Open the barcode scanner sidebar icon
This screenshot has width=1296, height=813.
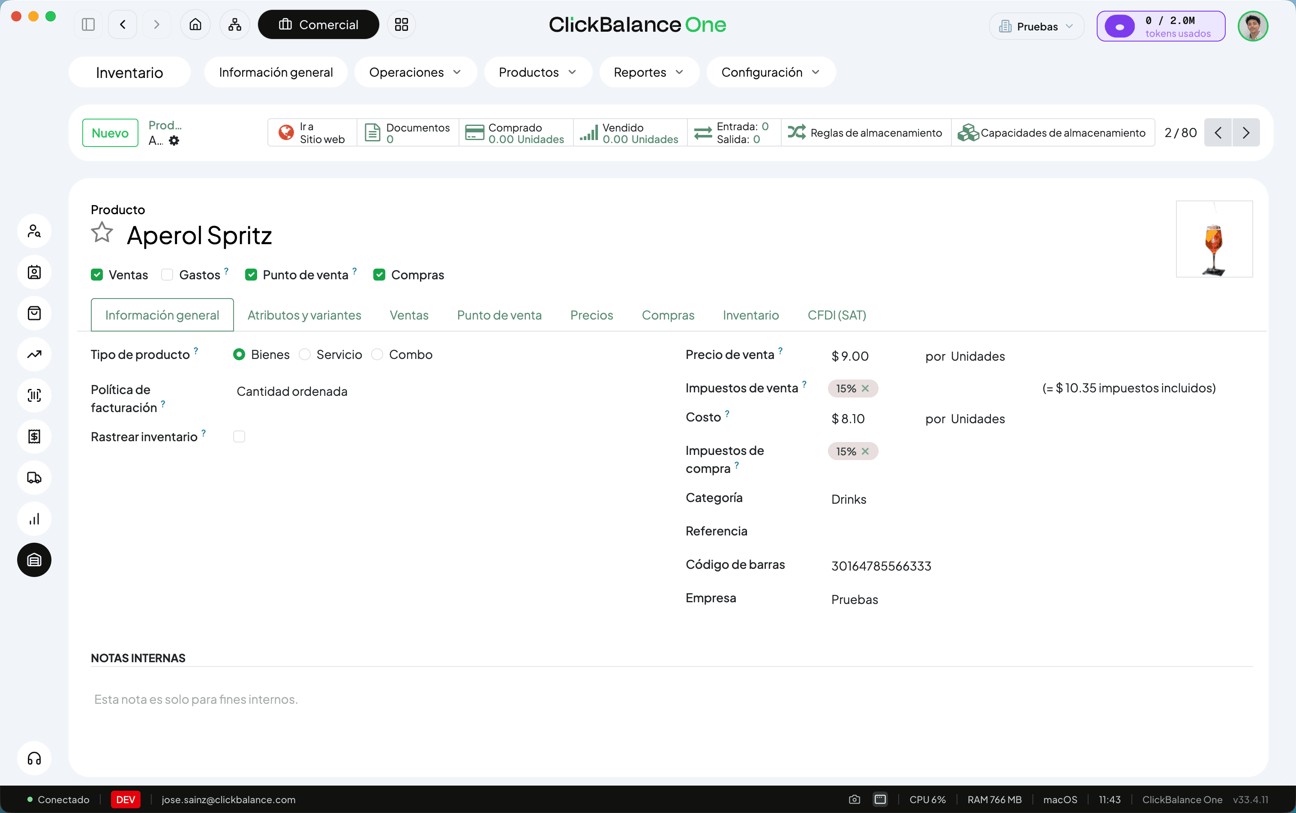click(x=34, y=396)
